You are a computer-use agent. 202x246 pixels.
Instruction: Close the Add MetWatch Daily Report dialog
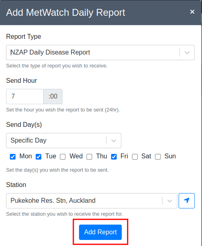tap(192, 12)
